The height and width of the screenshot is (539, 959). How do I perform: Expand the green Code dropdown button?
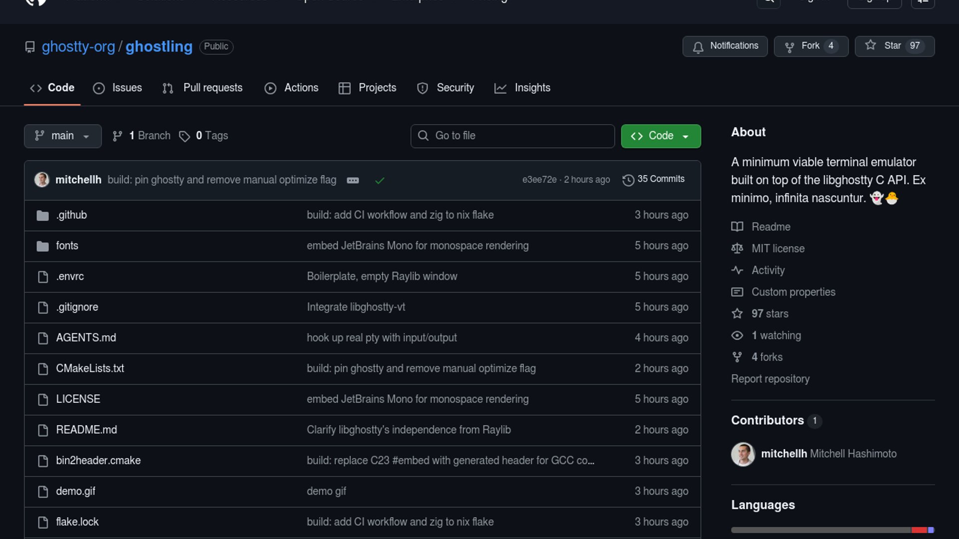pyautogui.click(x=660, y=136)
